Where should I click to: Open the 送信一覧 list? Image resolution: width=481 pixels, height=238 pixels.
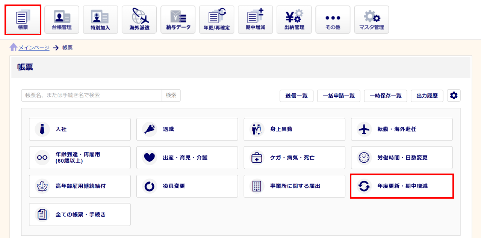[296, 96]
